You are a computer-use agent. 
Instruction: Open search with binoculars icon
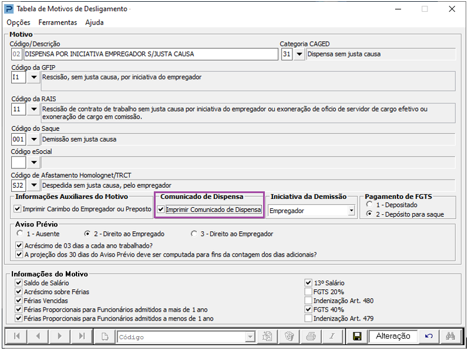(451, 336)
